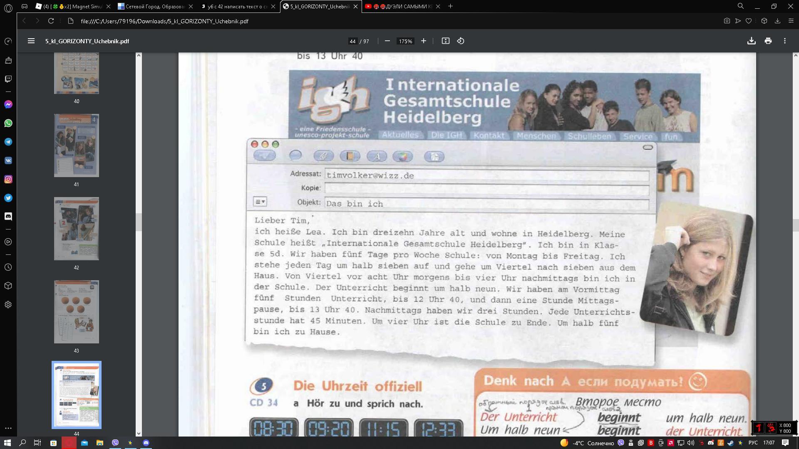Click the page number input field
The width and height of the screenshot is (799, 449).
352,41
